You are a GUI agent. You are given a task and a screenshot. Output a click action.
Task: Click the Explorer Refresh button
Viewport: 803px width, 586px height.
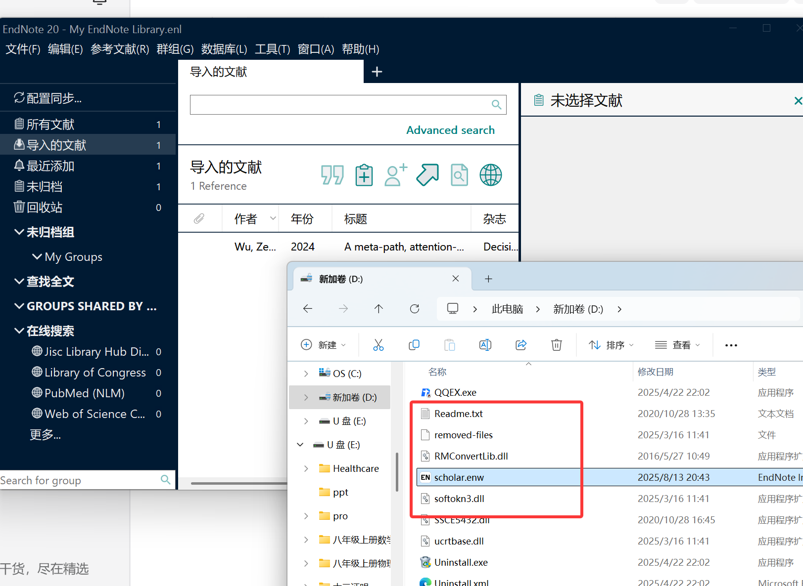click(415, 309)
